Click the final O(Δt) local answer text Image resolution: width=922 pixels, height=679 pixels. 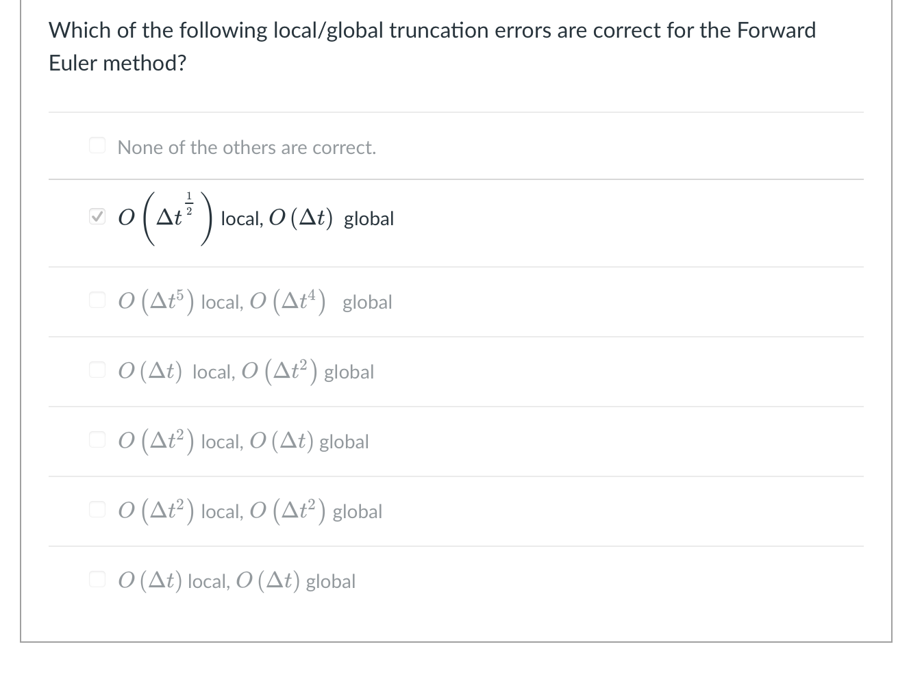236,580
